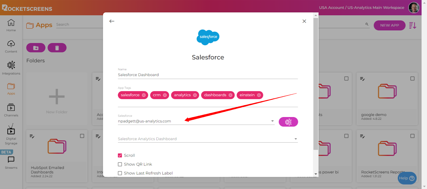427x189 pixels.
Task: Remove the crm tag
Action: point(165,95)
